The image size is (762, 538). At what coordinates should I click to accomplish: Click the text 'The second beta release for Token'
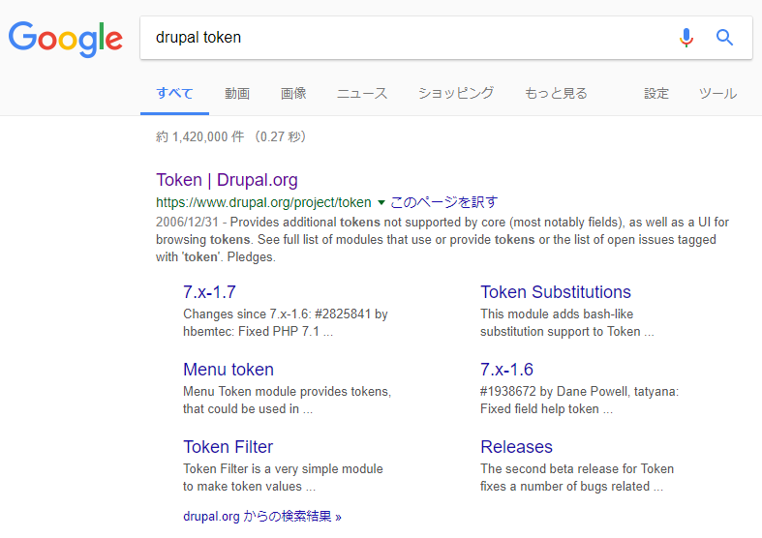click(x=577, y=468)
